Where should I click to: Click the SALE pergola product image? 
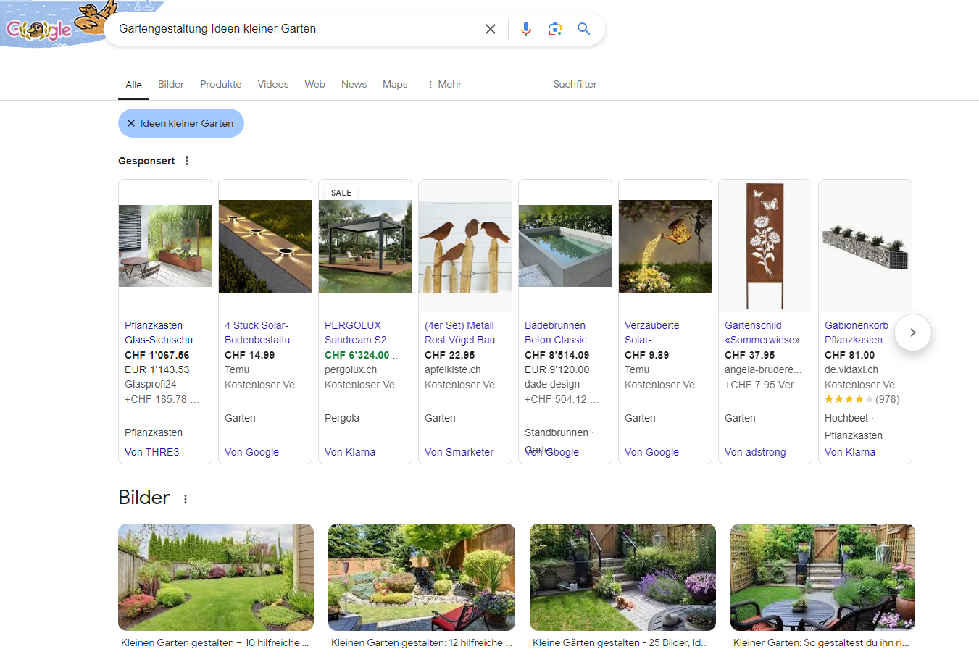click(365, 246)
